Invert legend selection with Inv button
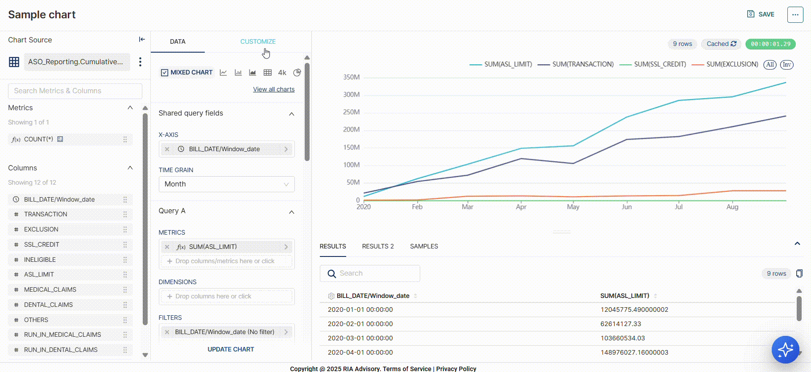 point(786,65)
